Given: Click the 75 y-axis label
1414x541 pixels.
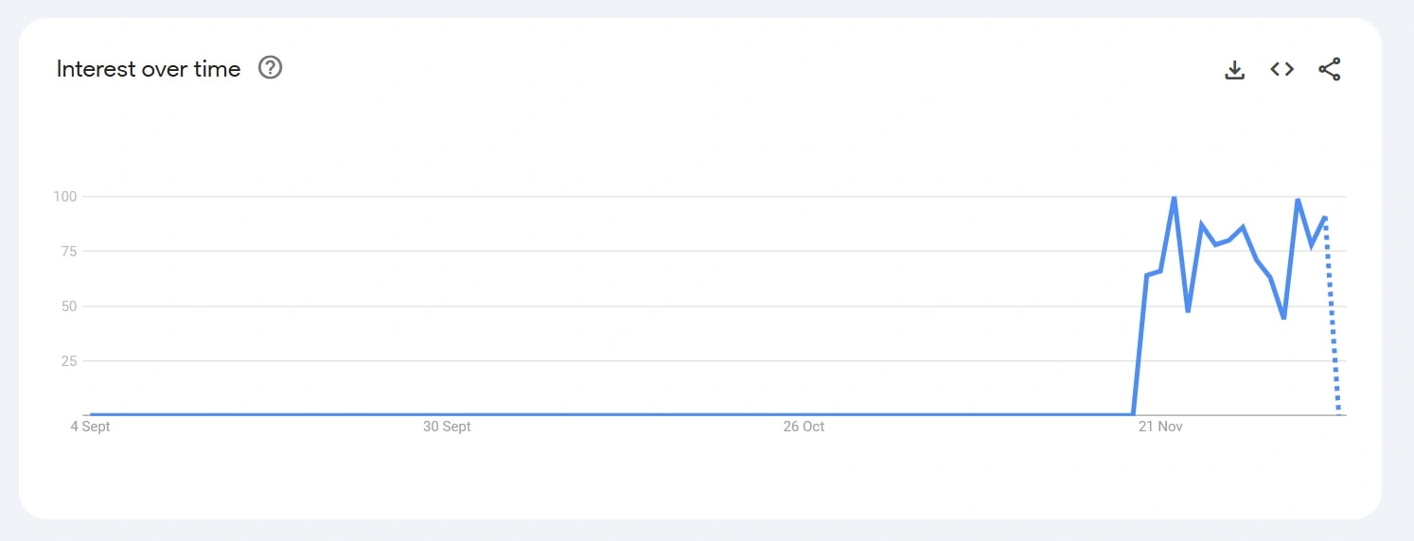Looking at the screenshot, I should (x=69, y=252).
